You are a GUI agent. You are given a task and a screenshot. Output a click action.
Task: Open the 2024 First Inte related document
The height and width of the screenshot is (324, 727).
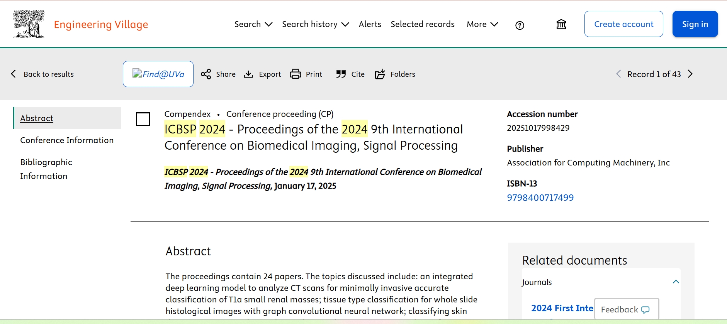tap(562, 308)
